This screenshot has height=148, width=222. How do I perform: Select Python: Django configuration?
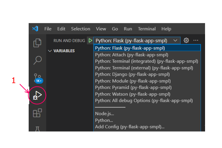click(x=132, y=74)
